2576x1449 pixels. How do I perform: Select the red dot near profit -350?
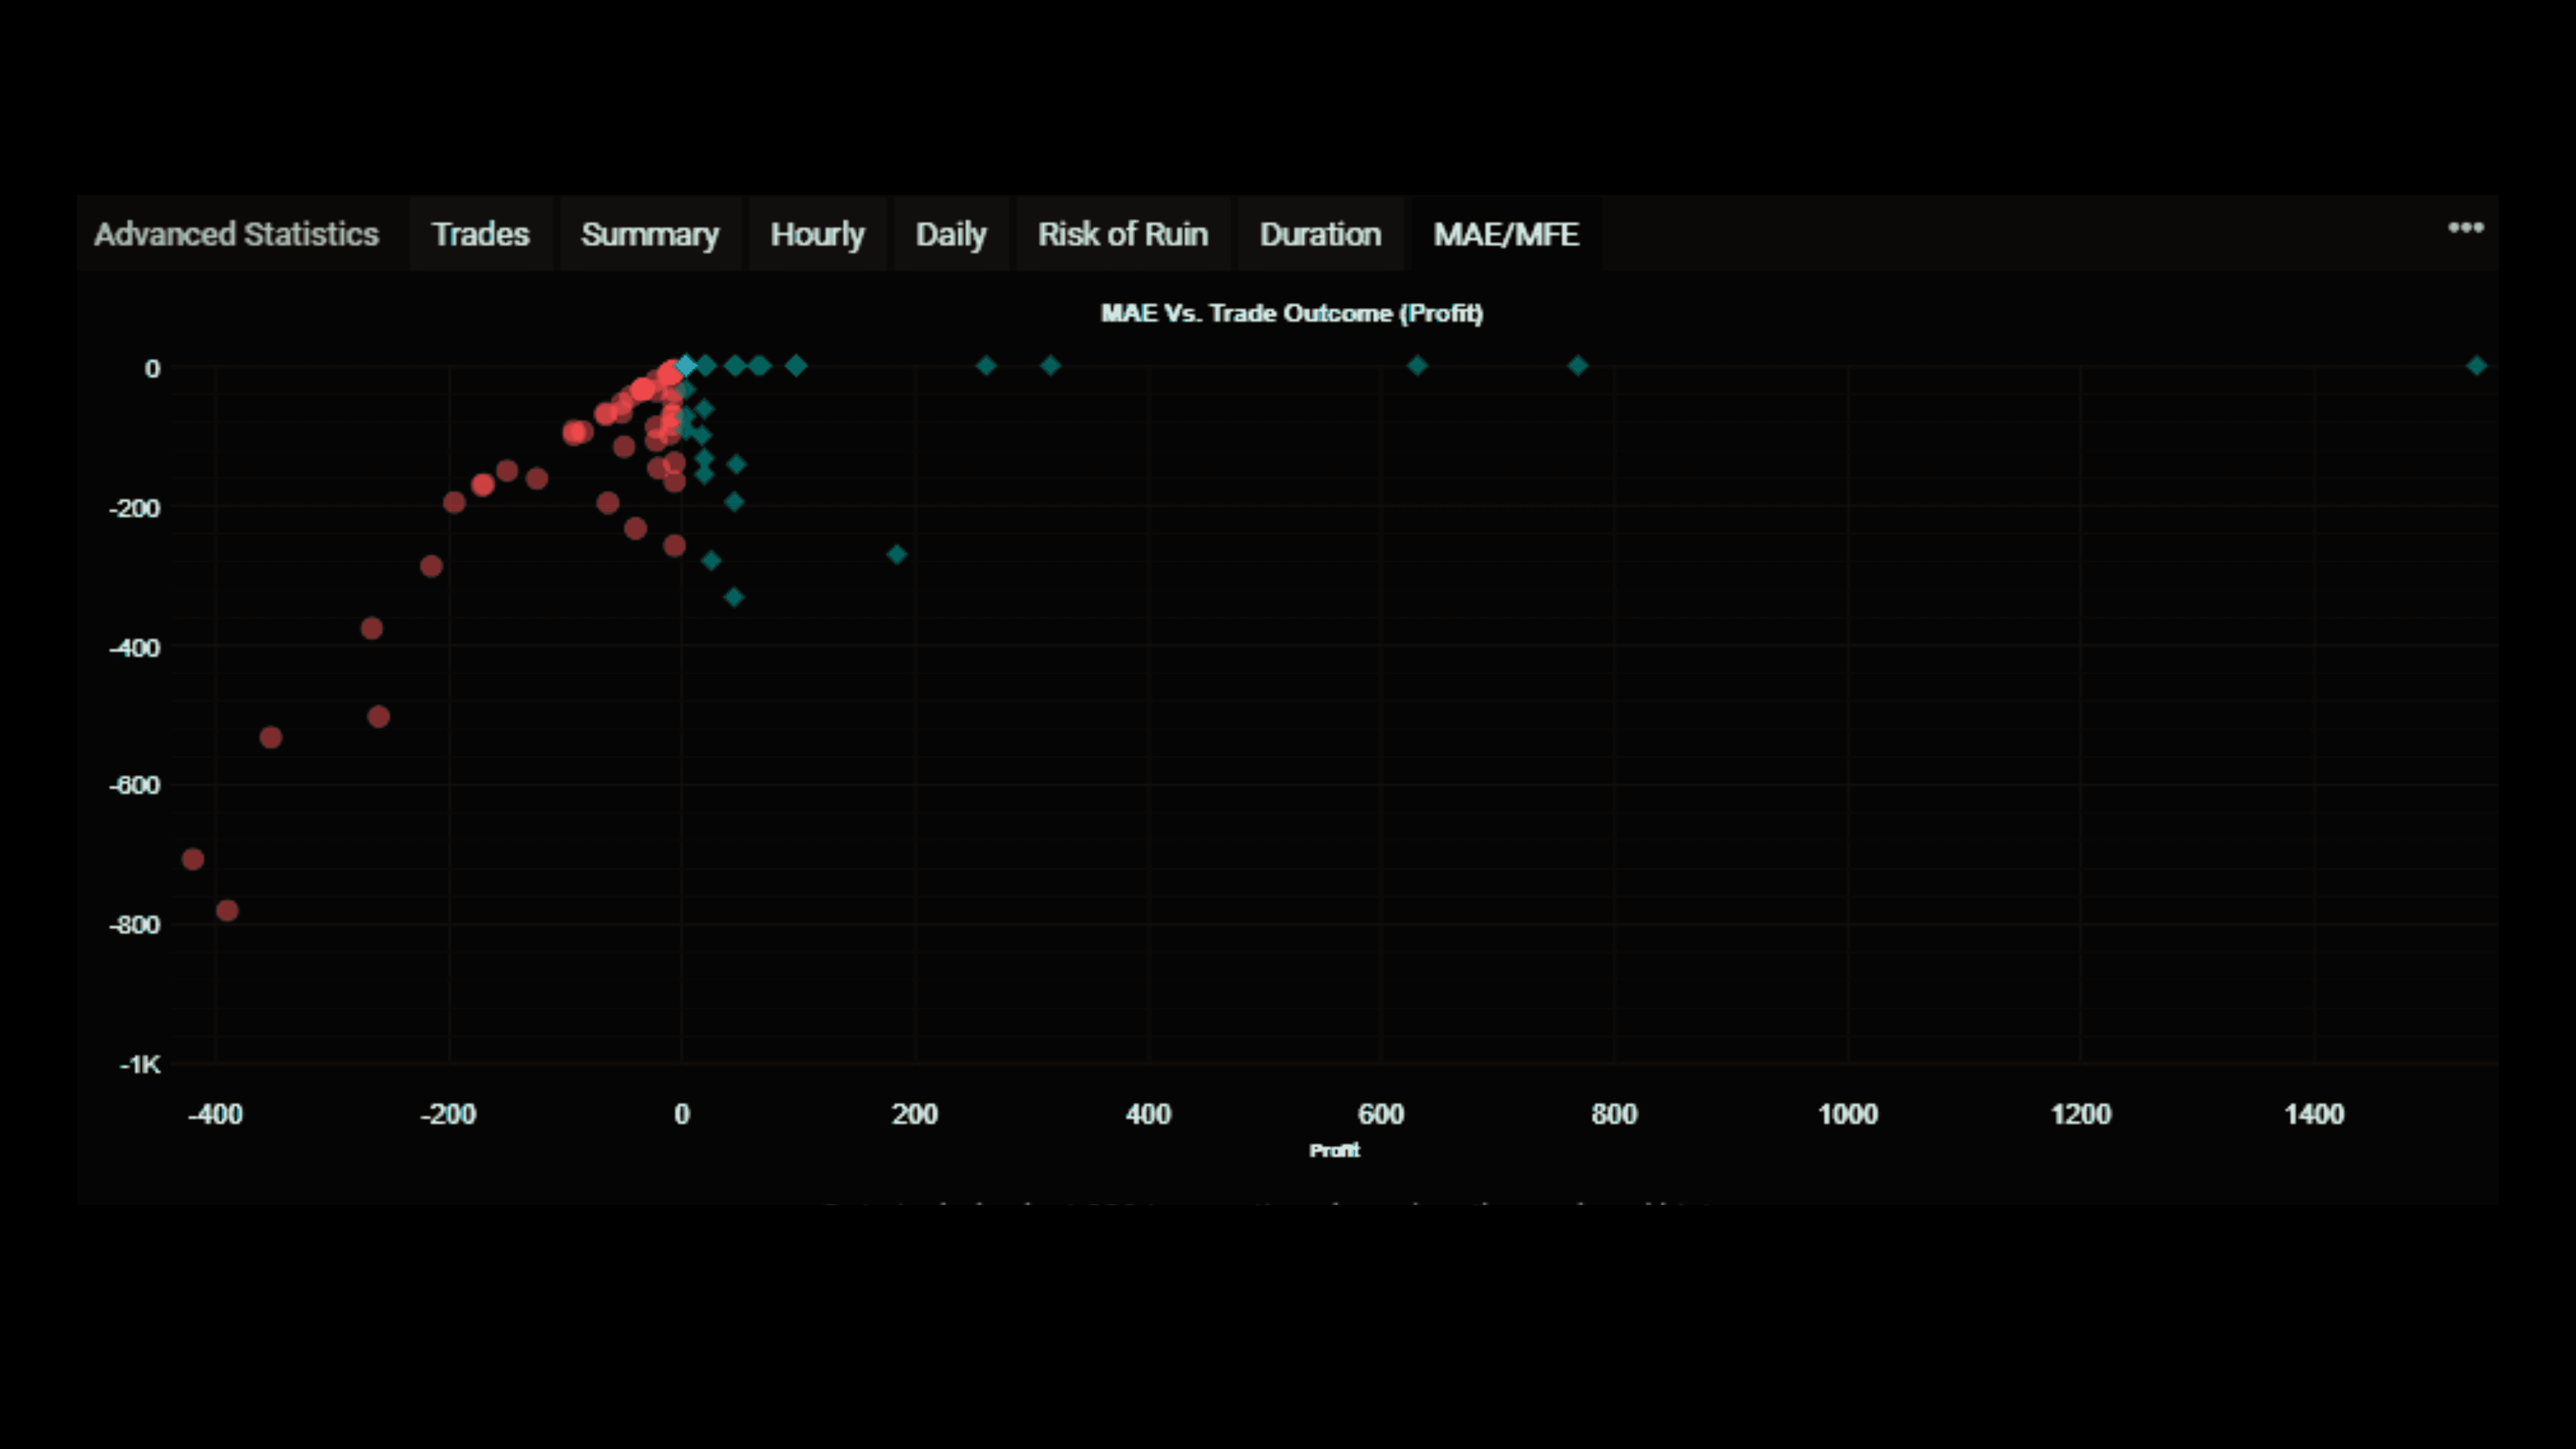pos(270,737)
